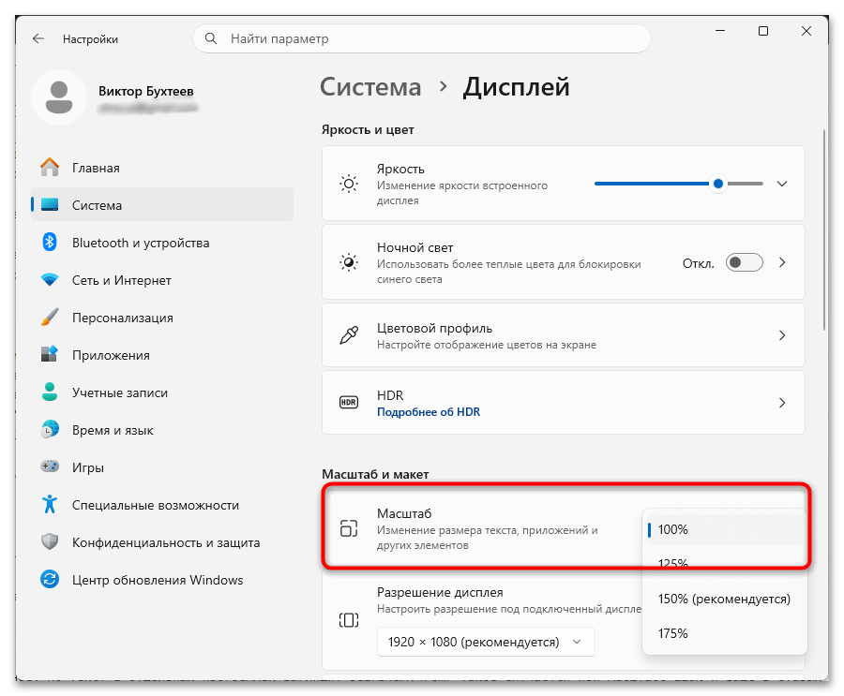This screenshot has width=844, height=696.
Task: Click the Personalization paintbrush icon
Action: 50,318
